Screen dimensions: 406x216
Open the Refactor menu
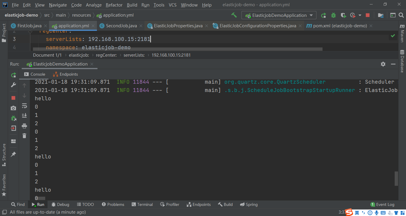(114, 5)
